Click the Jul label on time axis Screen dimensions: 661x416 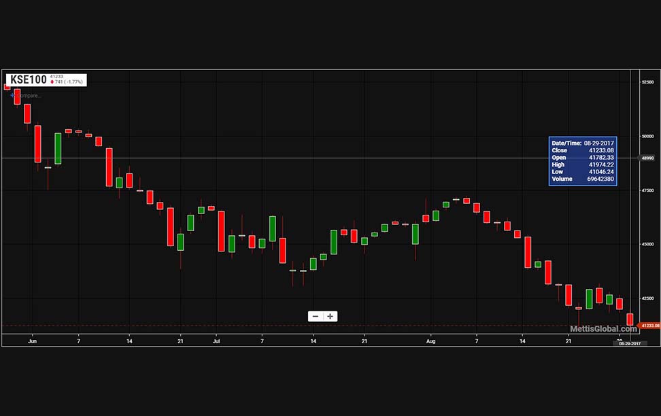point(216,341)
